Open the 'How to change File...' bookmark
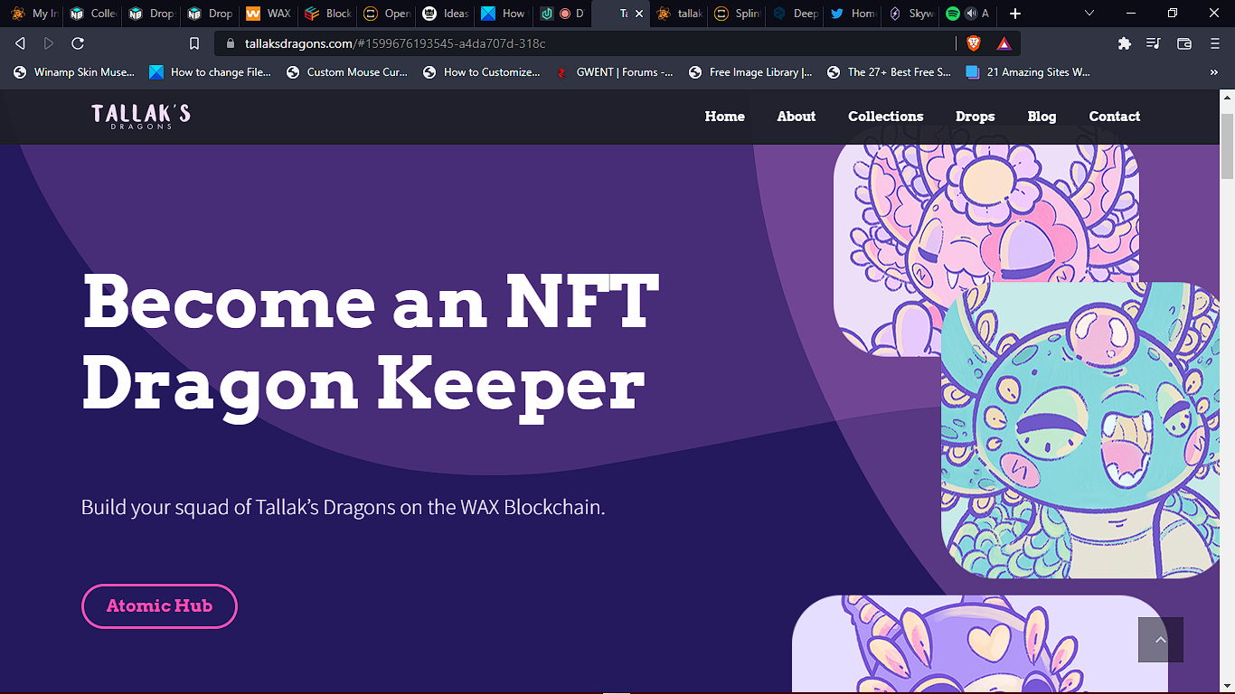 tap(211, 72)
